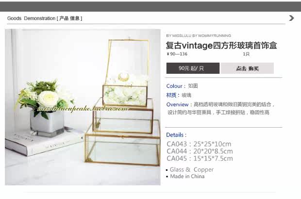Click the dark gray top bar
The width and height of the screenshot is (301, 199).
[x=150, y=6]
